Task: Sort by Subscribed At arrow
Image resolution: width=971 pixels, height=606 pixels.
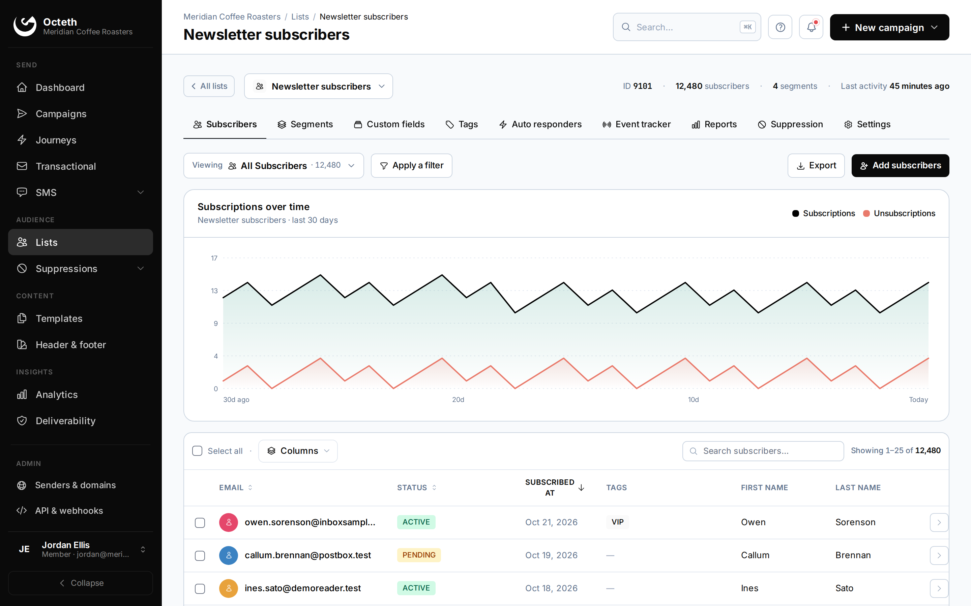Action: tap(581, 488)
